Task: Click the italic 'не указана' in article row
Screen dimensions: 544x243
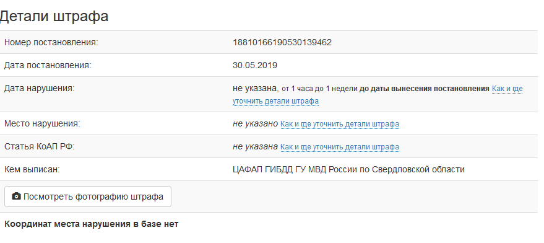Action: [256, 147]
